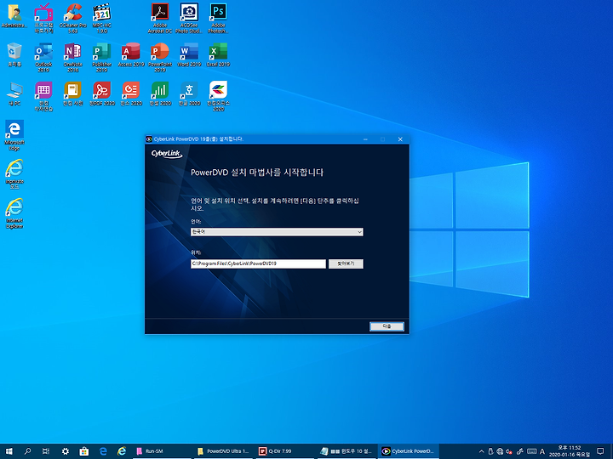The height and width of the screenshot is (459, 613).
Task: Open CCleaner Pro desktop shortcut
Action: tap(72, 19)
